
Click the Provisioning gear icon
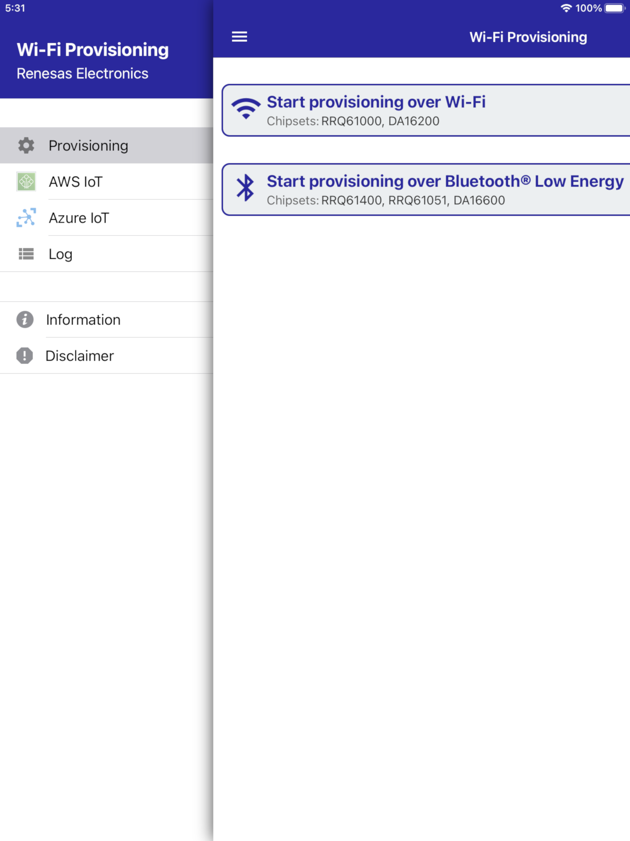coord(26,146)
